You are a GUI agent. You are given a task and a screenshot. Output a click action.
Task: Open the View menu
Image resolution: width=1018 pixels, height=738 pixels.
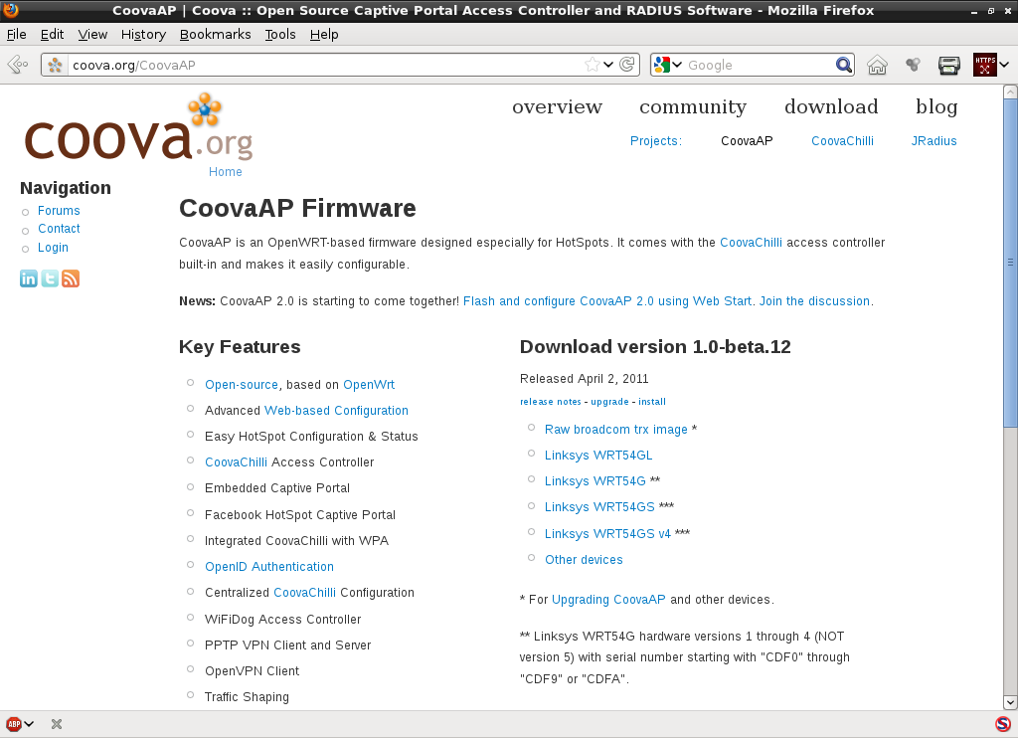pos(92,35)
